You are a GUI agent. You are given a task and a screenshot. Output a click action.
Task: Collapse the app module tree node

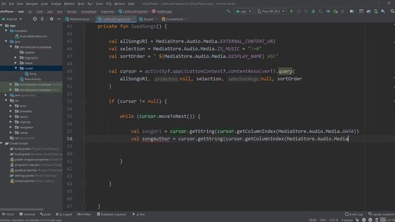point(1,25)
